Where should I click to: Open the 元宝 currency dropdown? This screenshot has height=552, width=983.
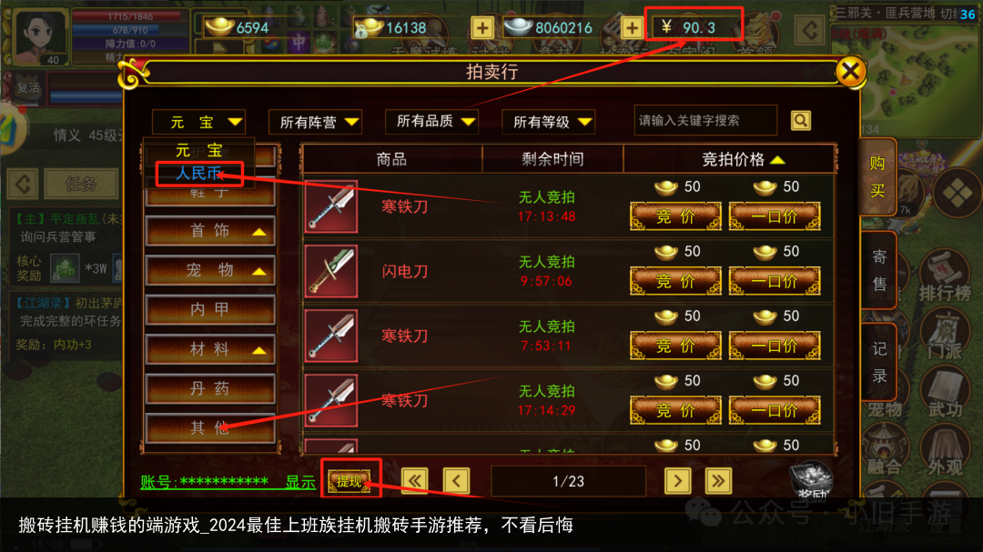(198, 122)
